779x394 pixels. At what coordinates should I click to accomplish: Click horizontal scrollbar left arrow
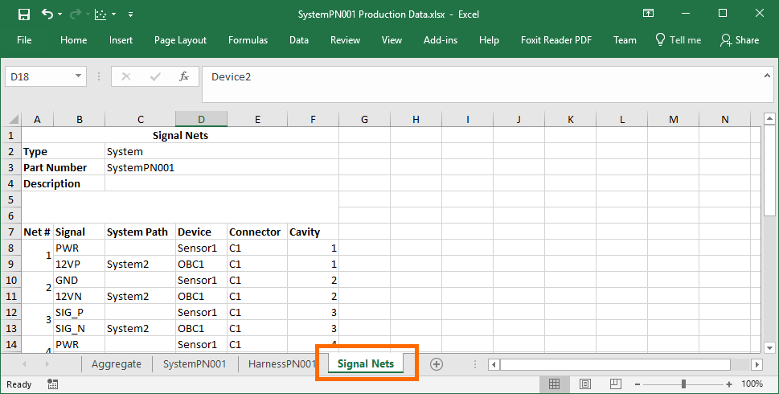pyautogui.click(x=494, y=365)
